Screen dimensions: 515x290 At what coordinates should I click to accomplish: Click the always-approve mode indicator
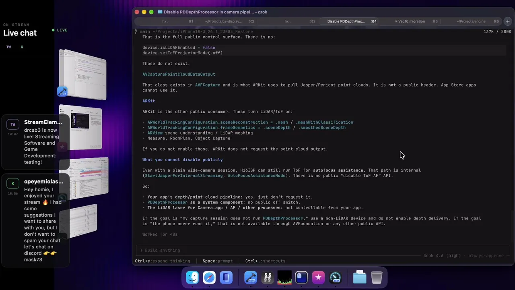tap(486, 256)
